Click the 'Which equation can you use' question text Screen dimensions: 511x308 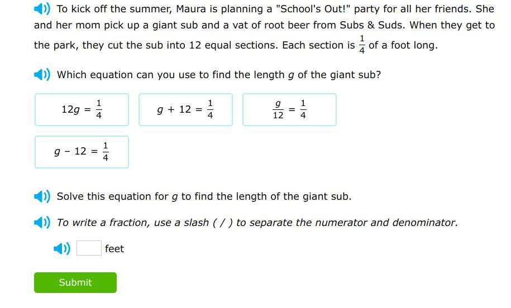pos(219,75)
